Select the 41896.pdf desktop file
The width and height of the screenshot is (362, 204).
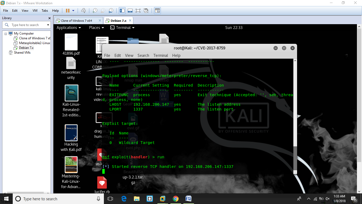pos(71,45)
